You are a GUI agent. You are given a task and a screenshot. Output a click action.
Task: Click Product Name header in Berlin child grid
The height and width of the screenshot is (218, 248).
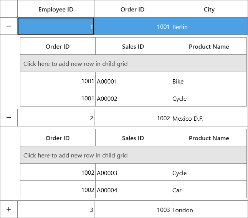coord(209,46)
